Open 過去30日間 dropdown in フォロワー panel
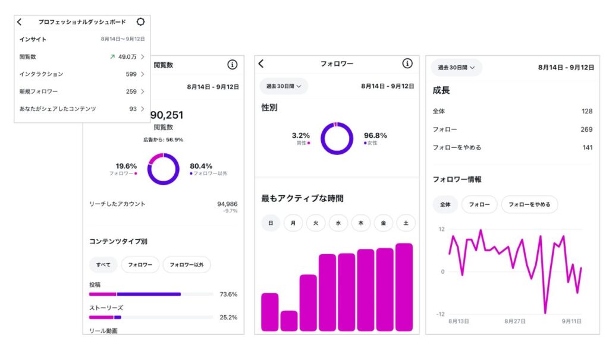The width and height of the screenshot is (609, 342). [284, 86]
